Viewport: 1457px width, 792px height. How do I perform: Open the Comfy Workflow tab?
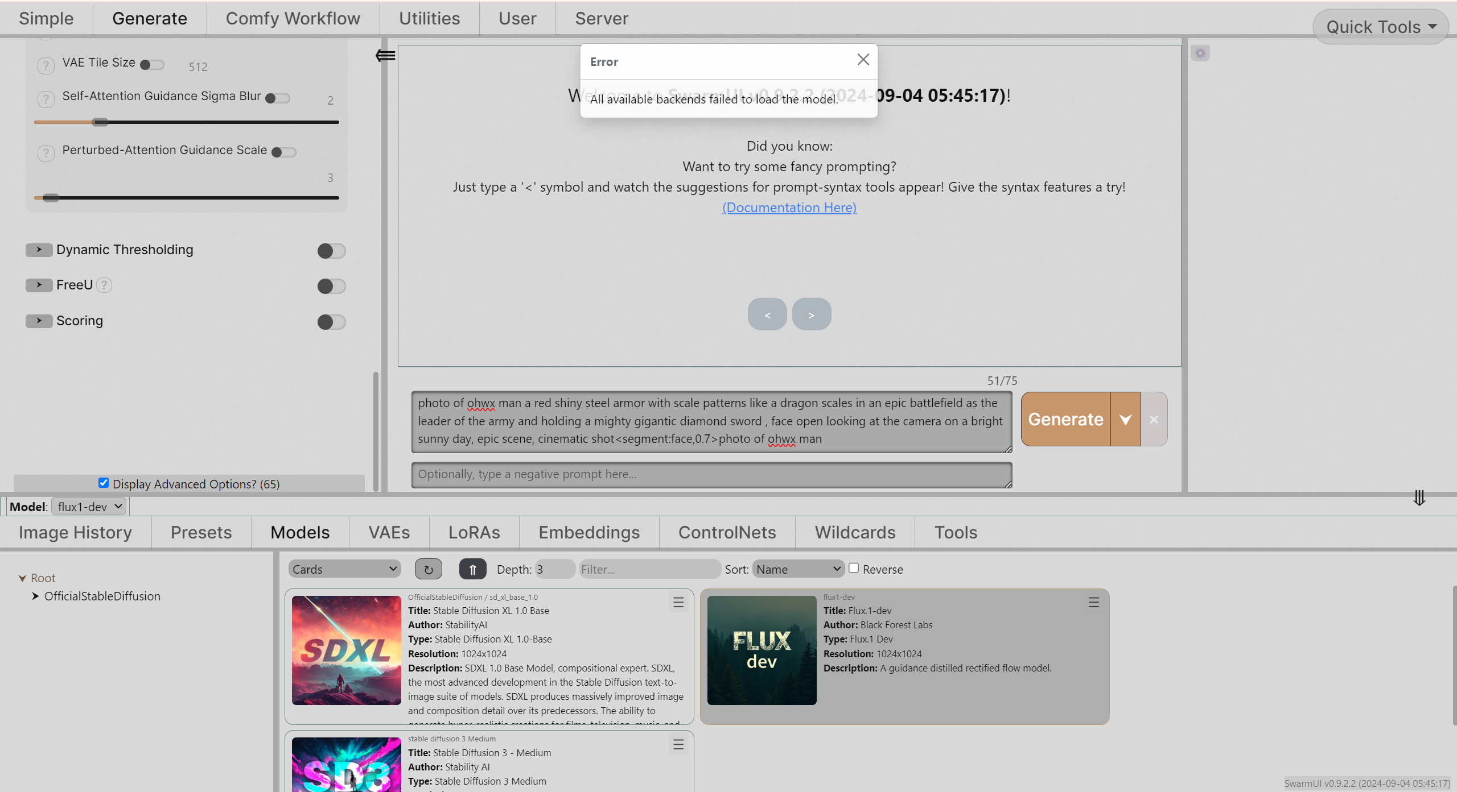pyautogui.click(x=293, y=18)
